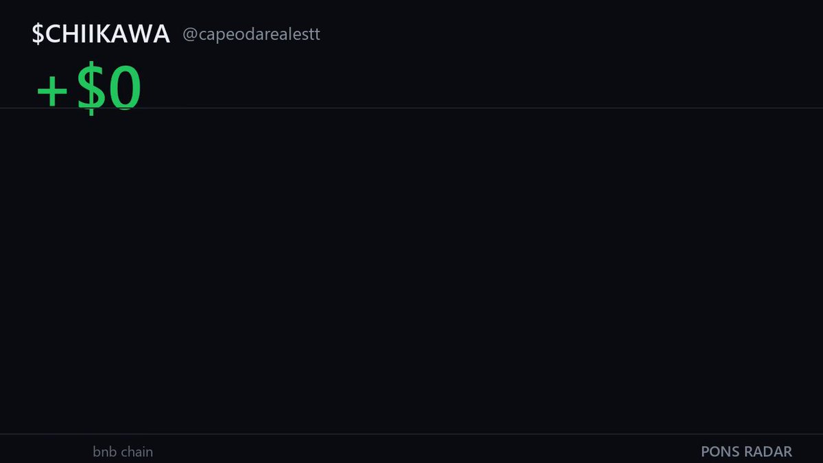
Task: Click the footer divider above bnb chain
Action: 411,434
